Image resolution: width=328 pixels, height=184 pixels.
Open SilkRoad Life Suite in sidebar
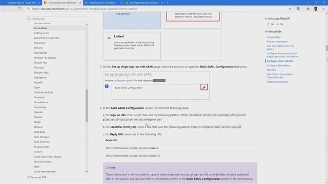(44, 92)
